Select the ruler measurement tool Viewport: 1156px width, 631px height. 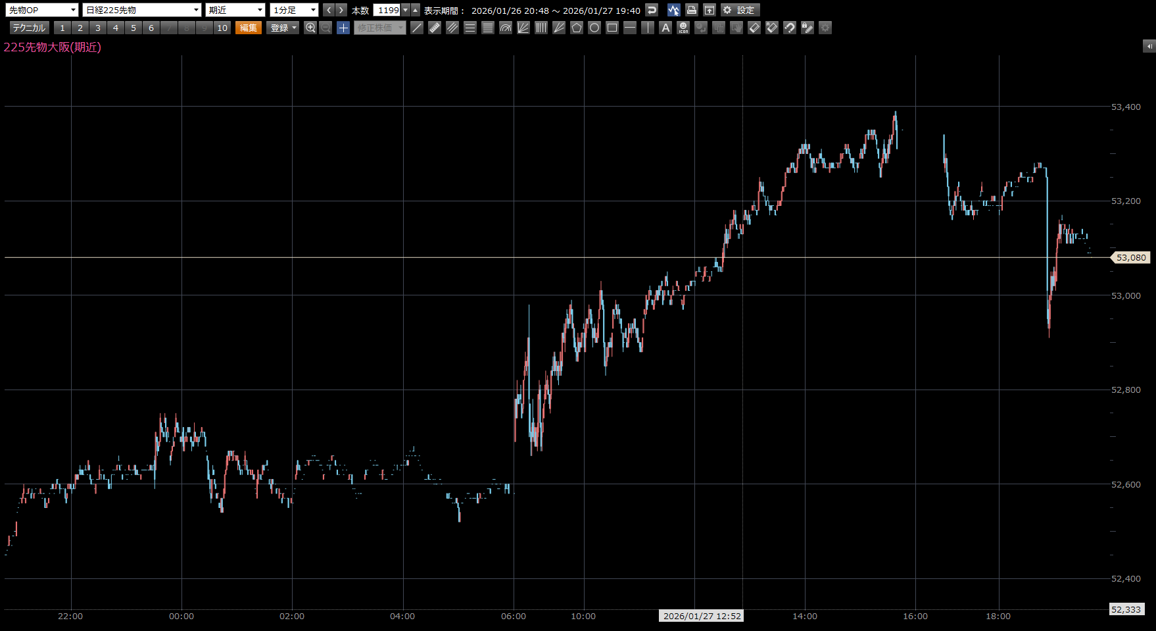pos(435,28)
